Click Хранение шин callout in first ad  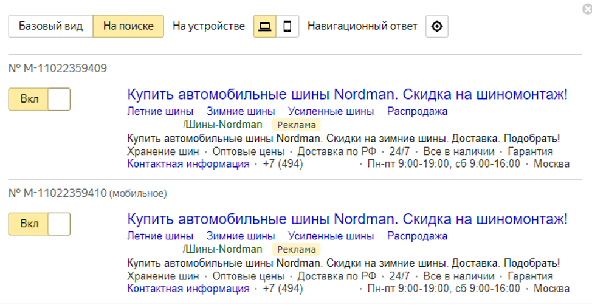163,152
